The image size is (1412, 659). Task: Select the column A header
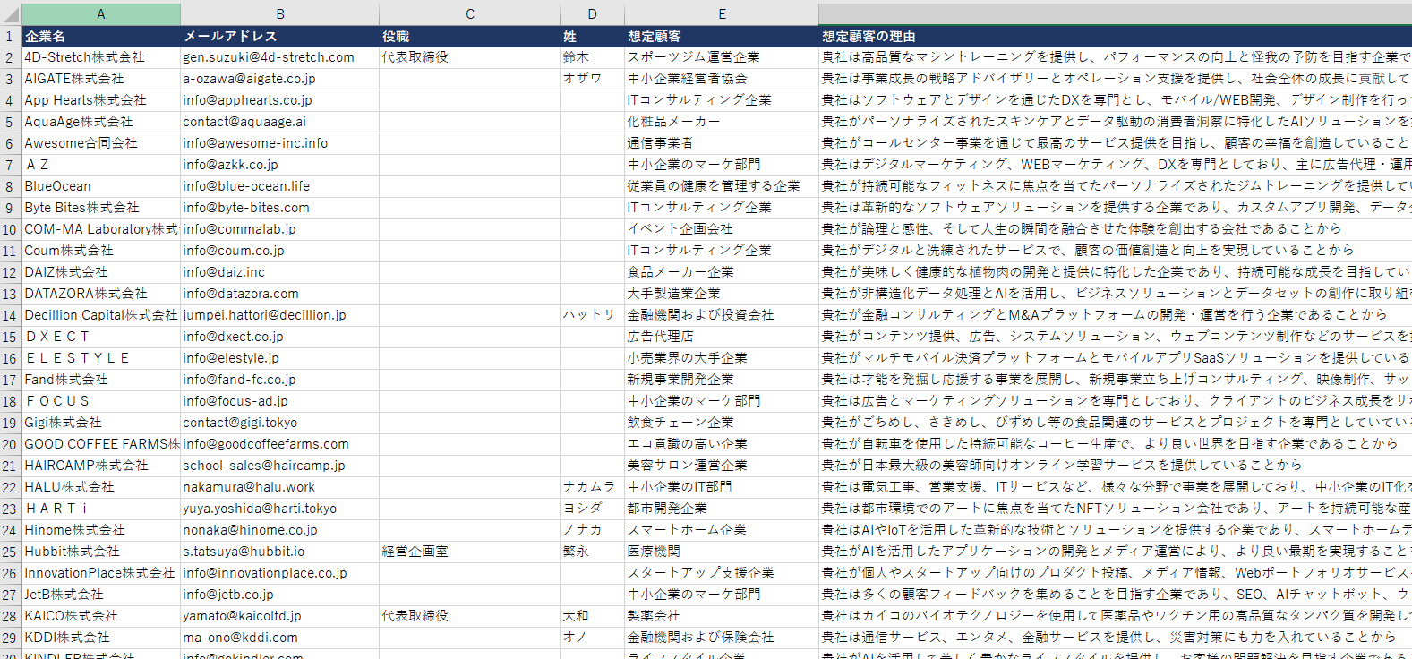pyautogui.click(x=101, y=14)
